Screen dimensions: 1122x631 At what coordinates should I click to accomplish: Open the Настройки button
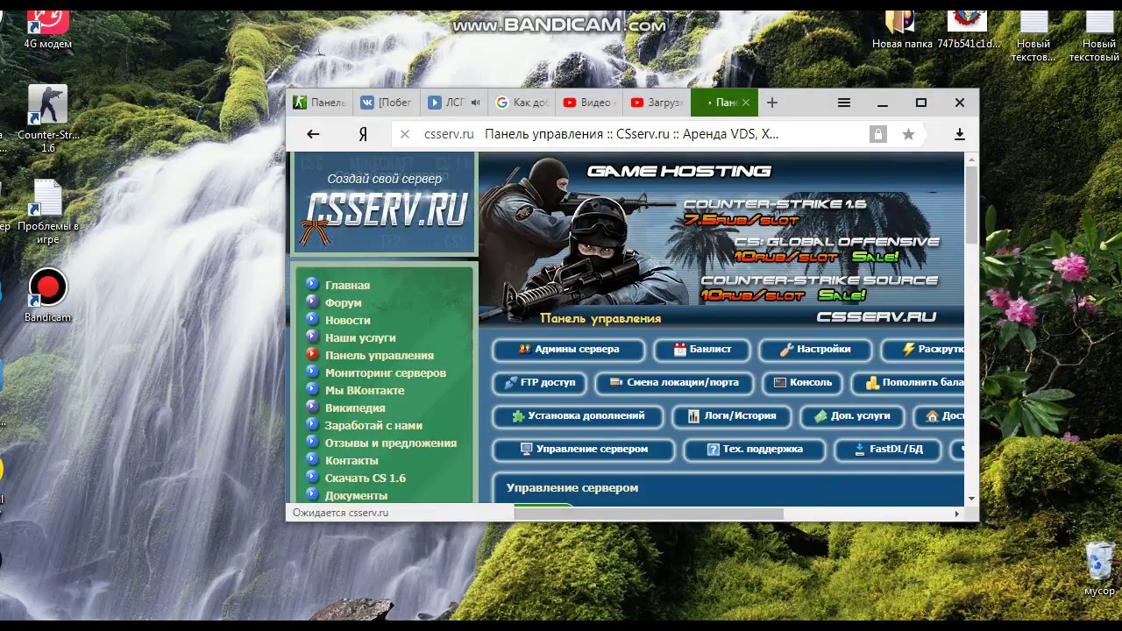click(816, 349)
